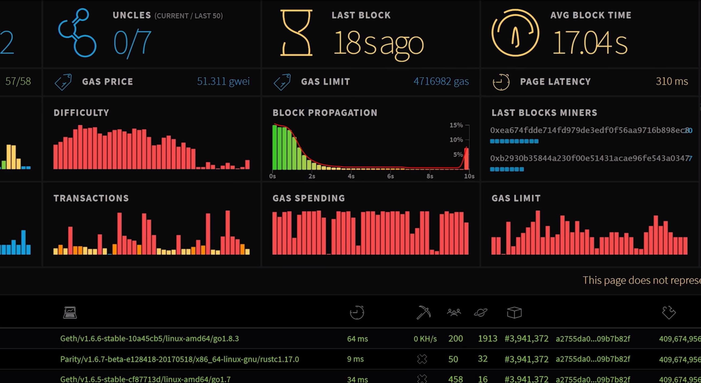Click the 10s spike bar in Block Propagation
The height and width of the screenshot is (383, 701).
click(466, 159)
